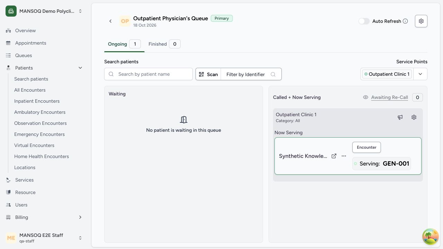Open patient in new window via external link icon
The image size is (443, 249).
pos(334,156)
